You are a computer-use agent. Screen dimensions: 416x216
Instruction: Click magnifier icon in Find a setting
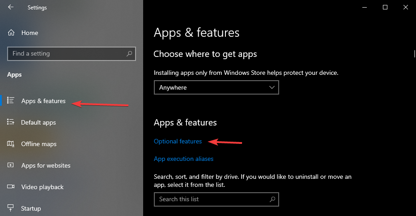[x=129, y=54]
